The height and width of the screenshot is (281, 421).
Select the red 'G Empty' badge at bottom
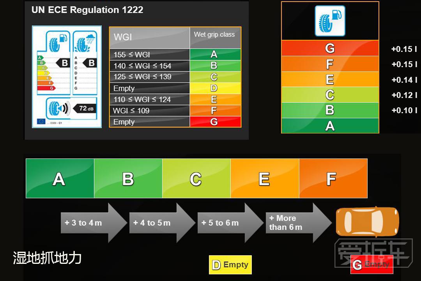coord(371,265)
